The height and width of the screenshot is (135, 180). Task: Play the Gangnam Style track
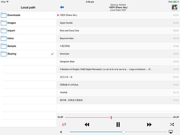(x=118, y=62)
